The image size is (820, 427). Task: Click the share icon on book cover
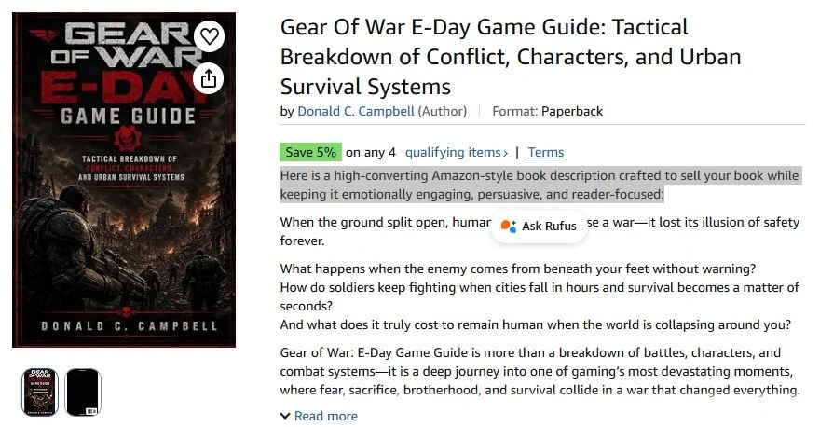click(x=209, y=79)
